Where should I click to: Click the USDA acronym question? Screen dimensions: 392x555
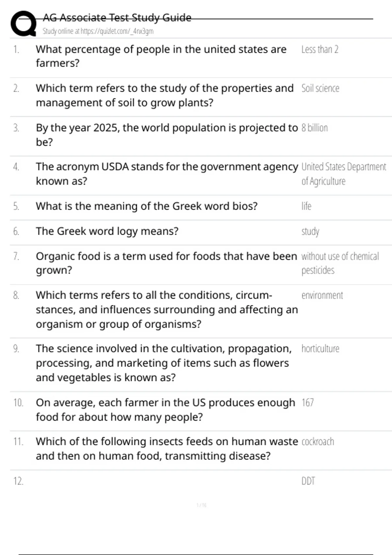tap(167, 174)
